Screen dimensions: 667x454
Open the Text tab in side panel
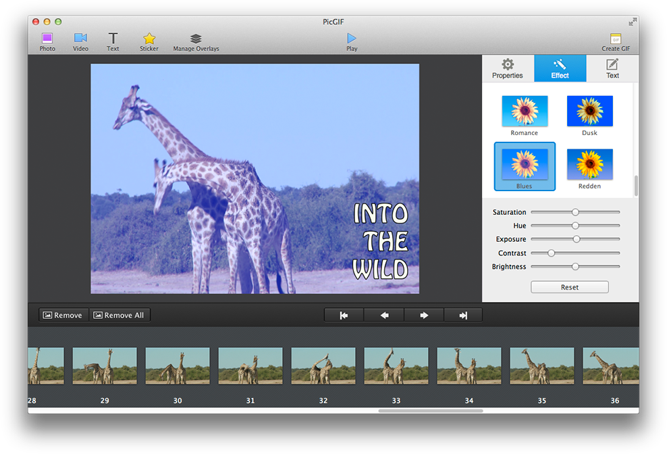(x=612, y=68)
